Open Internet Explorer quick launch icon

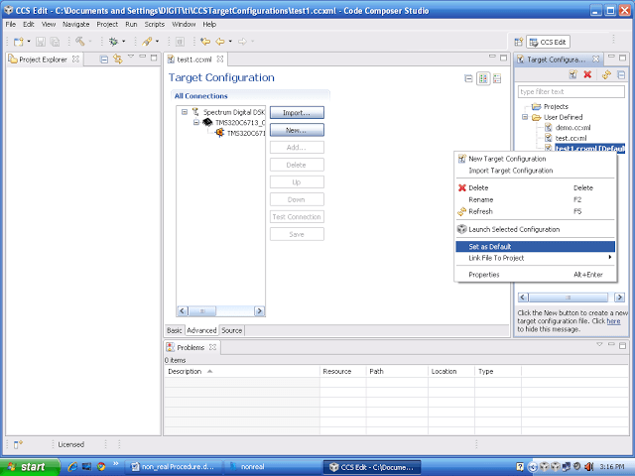pos(72,467)
